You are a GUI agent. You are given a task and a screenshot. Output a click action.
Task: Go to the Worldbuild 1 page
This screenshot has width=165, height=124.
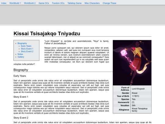15,3
